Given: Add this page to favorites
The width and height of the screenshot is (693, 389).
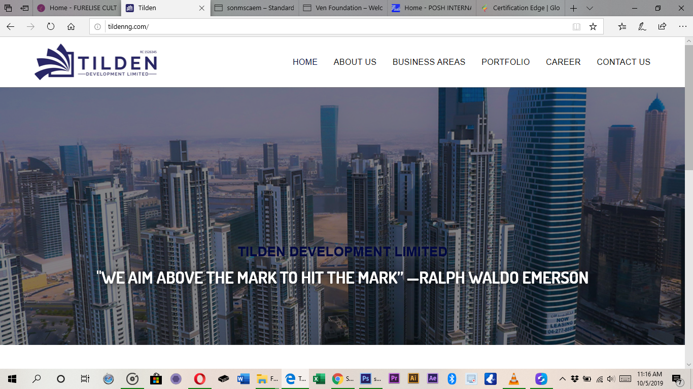Looking at the screenshot, I should (x=593, y=27).
